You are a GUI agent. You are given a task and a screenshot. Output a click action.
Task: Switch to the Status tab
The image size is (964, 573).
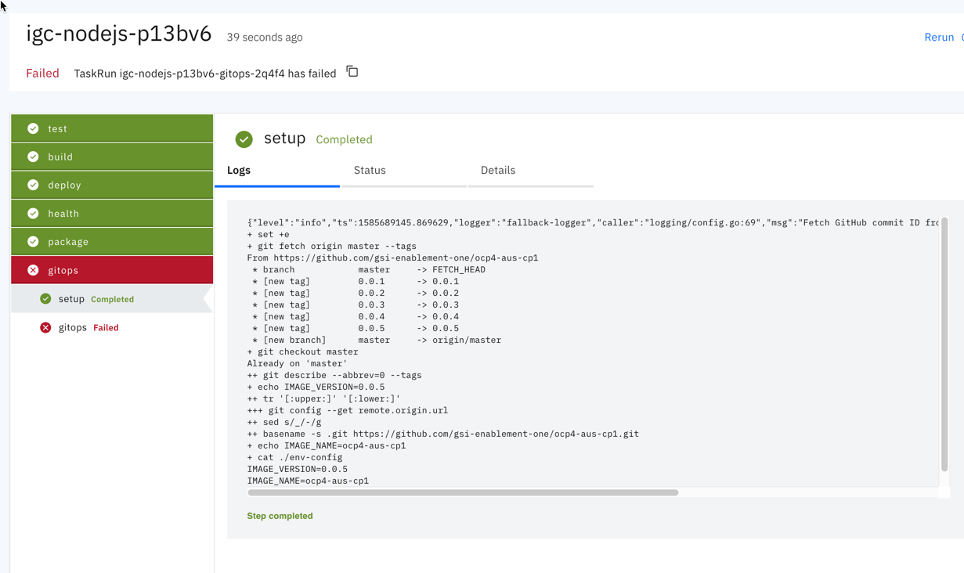(369, 170)
